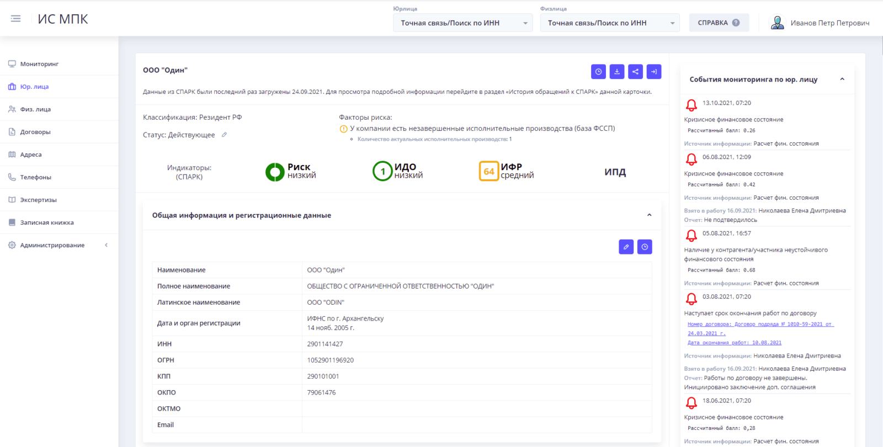Click the enforcement proceedings count line
The height and width of the screenshot is (447, 883).
point(434,139)
